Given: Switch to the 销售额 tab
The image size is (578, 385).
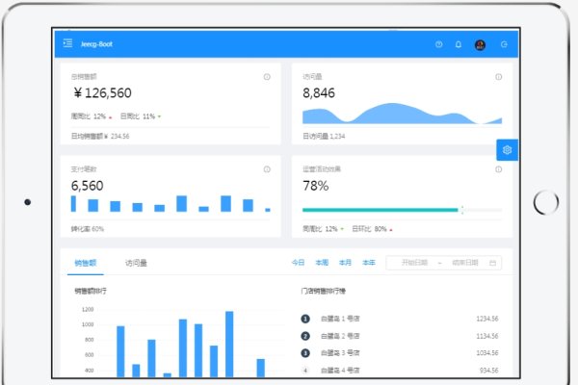Looking at the screenshot, I should pos(85,262).
